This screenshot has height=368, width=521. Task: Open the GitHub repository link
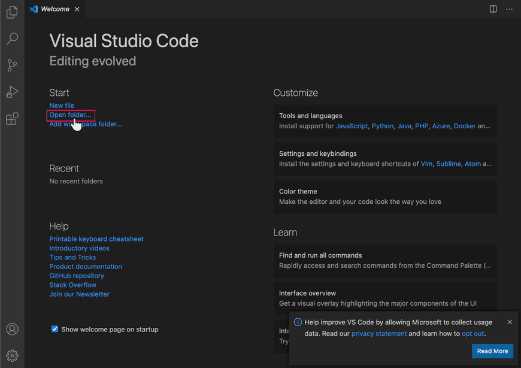coord(77,276)
